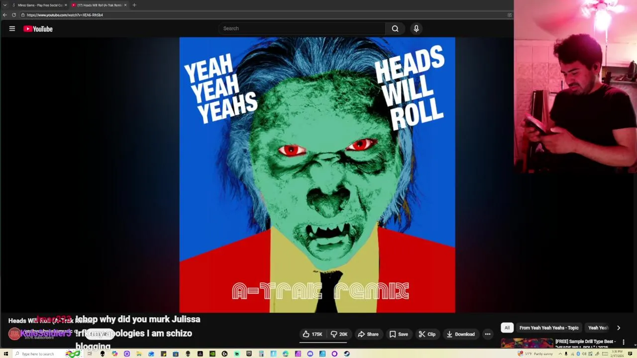Image resolution: width=637 pixels, height=358 pixels.
Task: Open NVIDIA app from the taskbar
Action: 212,354
